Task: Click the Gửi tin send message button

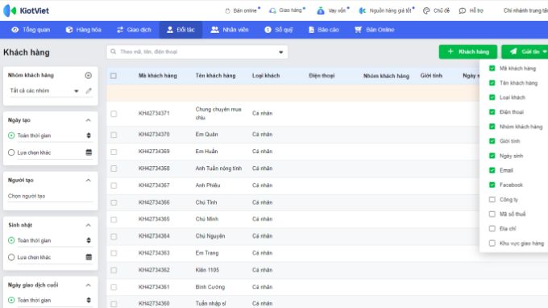Action: (525, 52)
